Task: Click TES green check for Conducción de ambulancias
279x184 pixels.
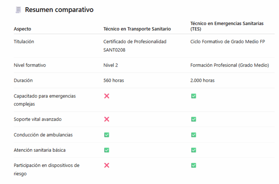Action: click(194, 135)
